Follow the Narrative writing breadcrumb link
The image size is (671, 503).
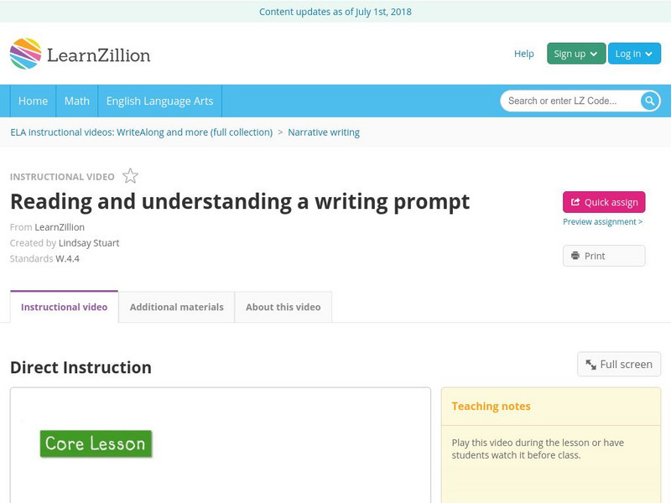[x=324, y=132]
